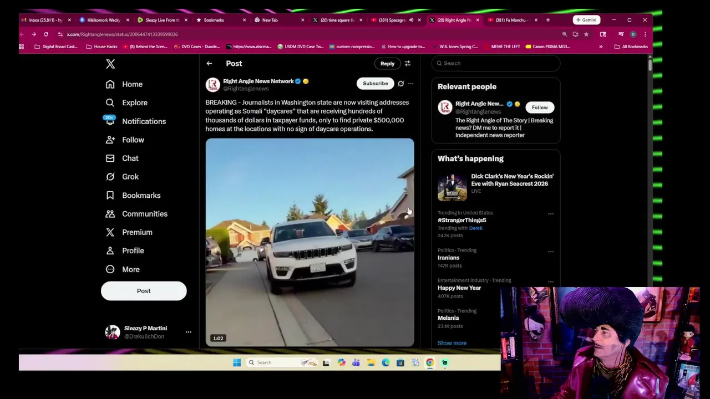Click the X logo in the sidebar
Screen dimensions: 710x399
click(x=110, y=64)
